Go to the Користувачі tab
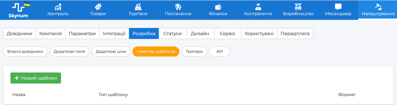Screen dimensions: 397x105 259,34
